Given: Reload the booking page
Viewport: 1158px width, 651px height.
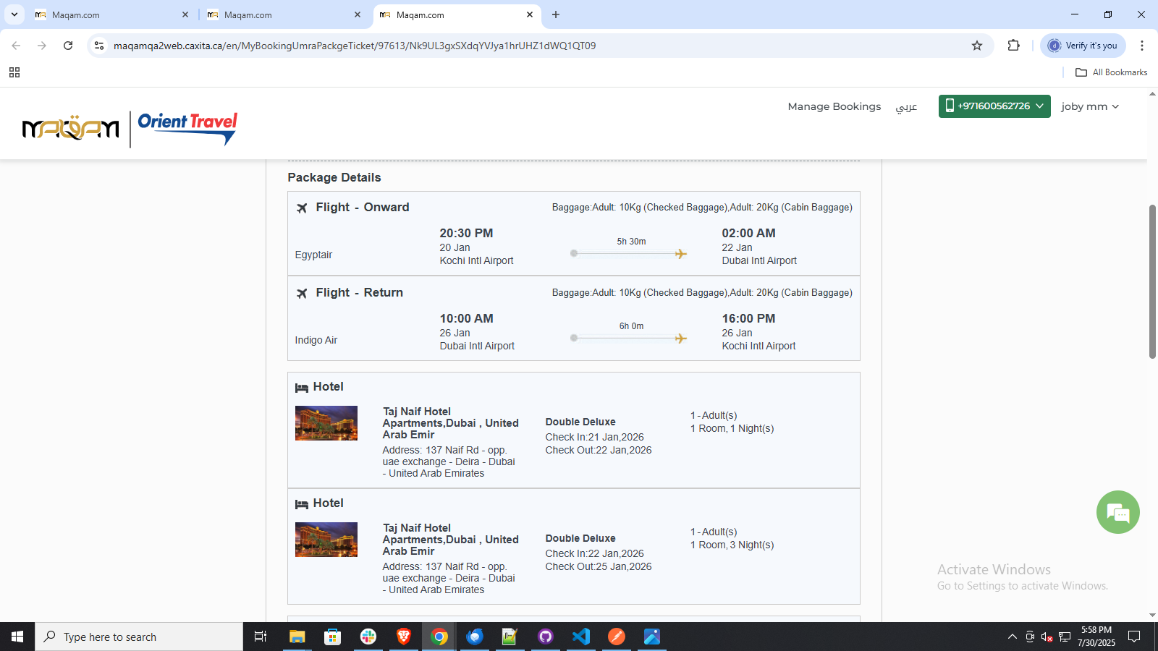Looking at the screenshot, I should (x=68, y=46).
